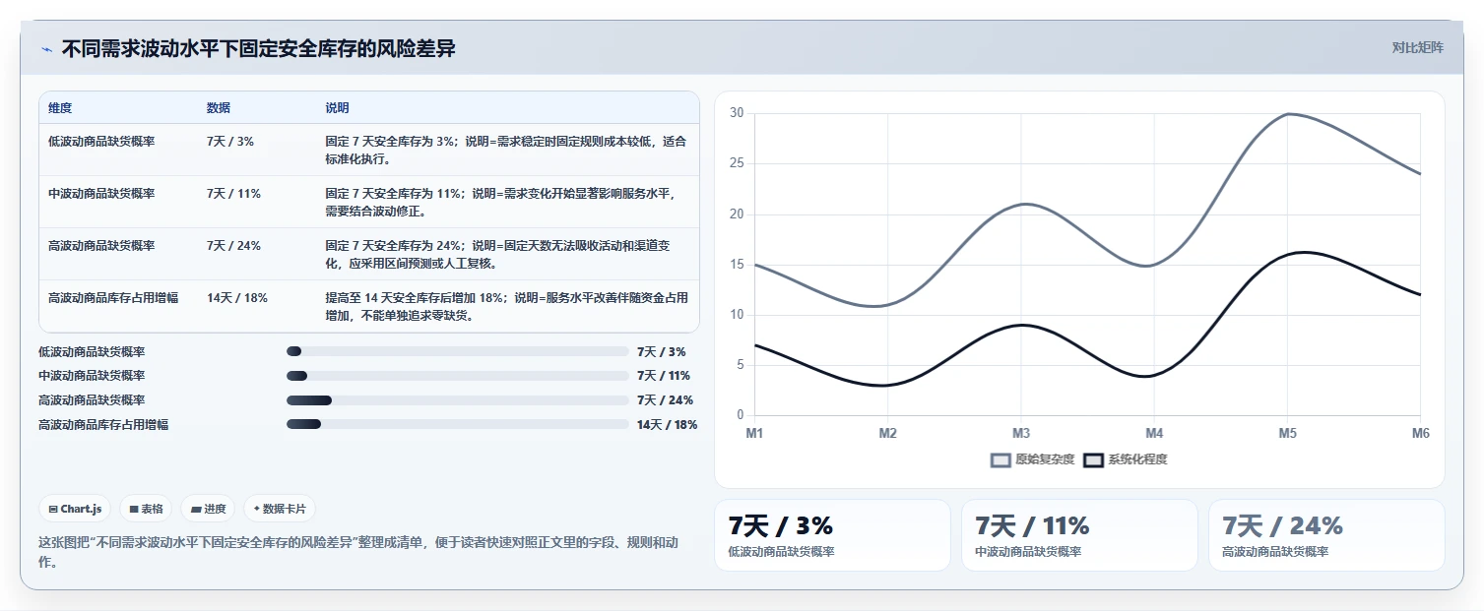Open the 7天 / 11% data card
This screenshot has height=611, width=1484.
[x=1079, y=535]
